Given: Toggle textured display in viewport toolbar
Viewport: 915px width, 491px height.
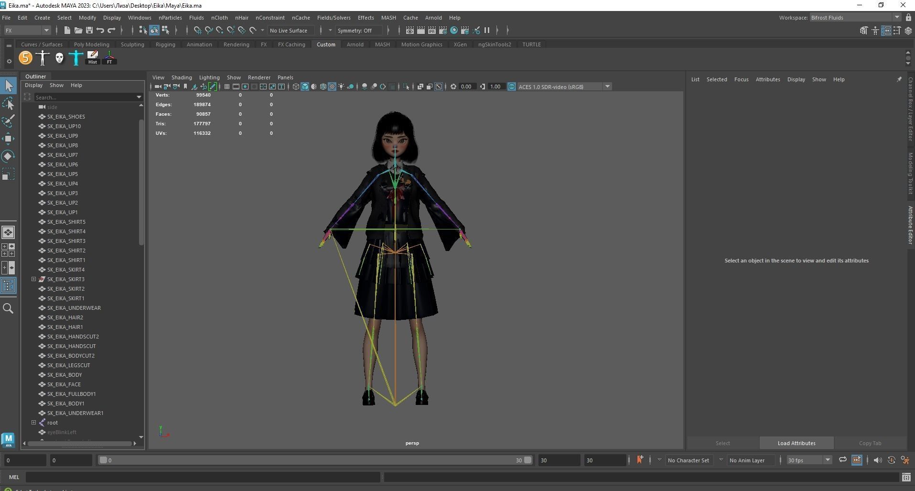Looking at the screenshot, I should [332, 87].
